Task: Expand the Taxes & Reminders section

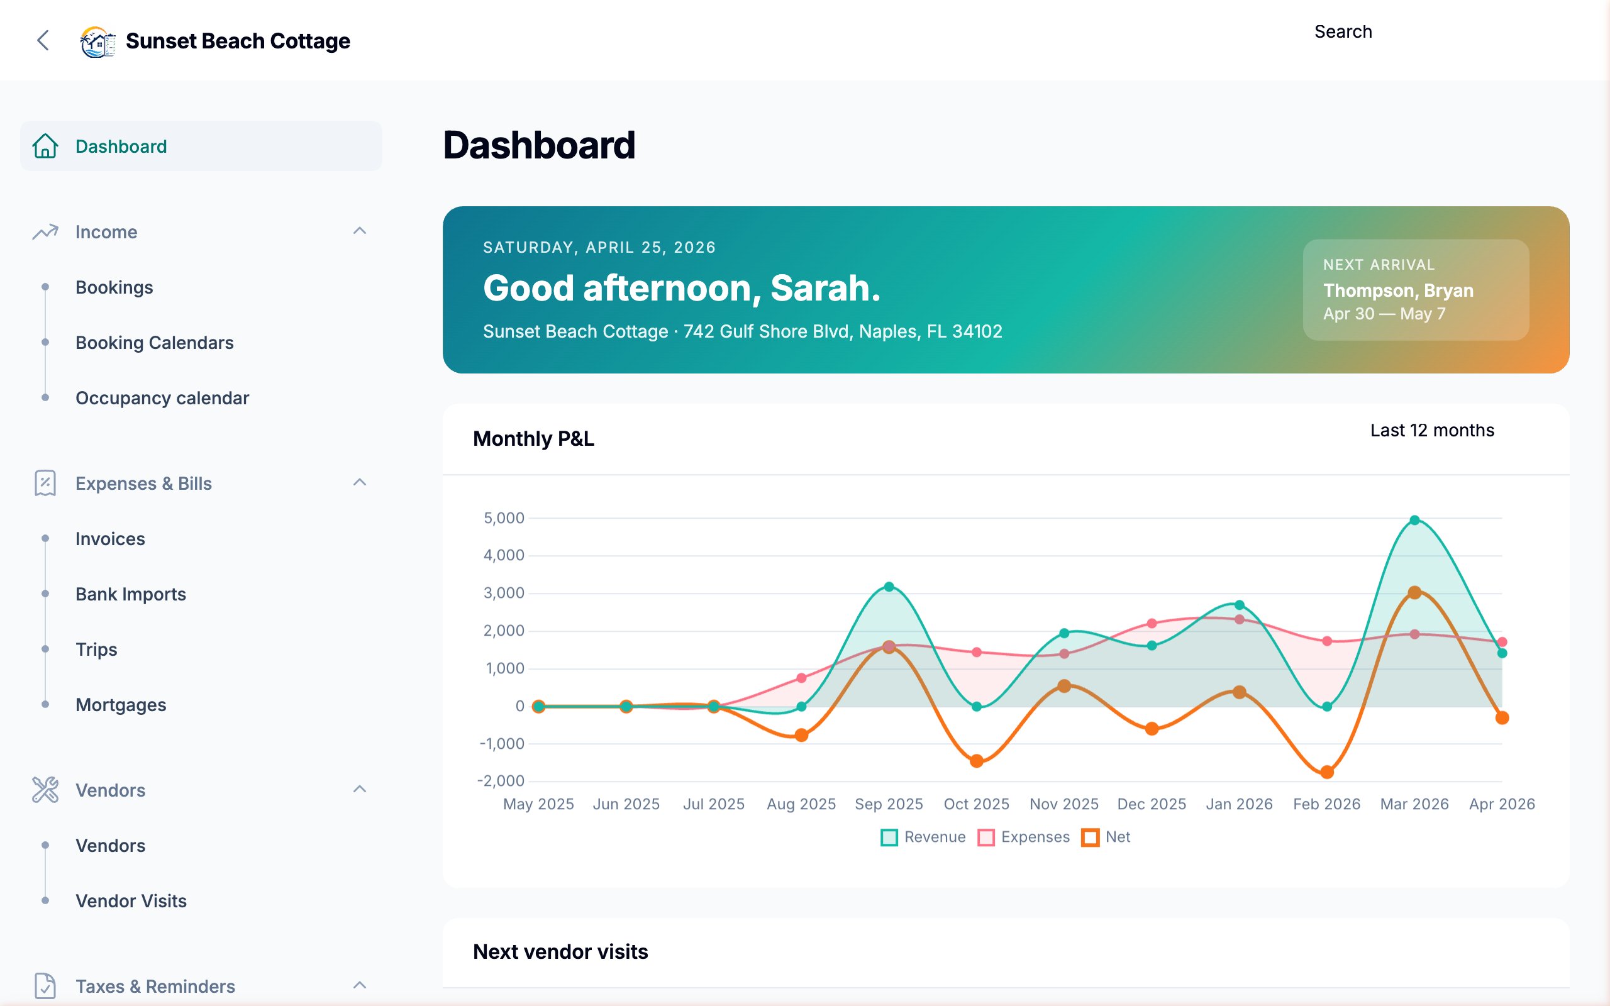Action: [360, 985]
